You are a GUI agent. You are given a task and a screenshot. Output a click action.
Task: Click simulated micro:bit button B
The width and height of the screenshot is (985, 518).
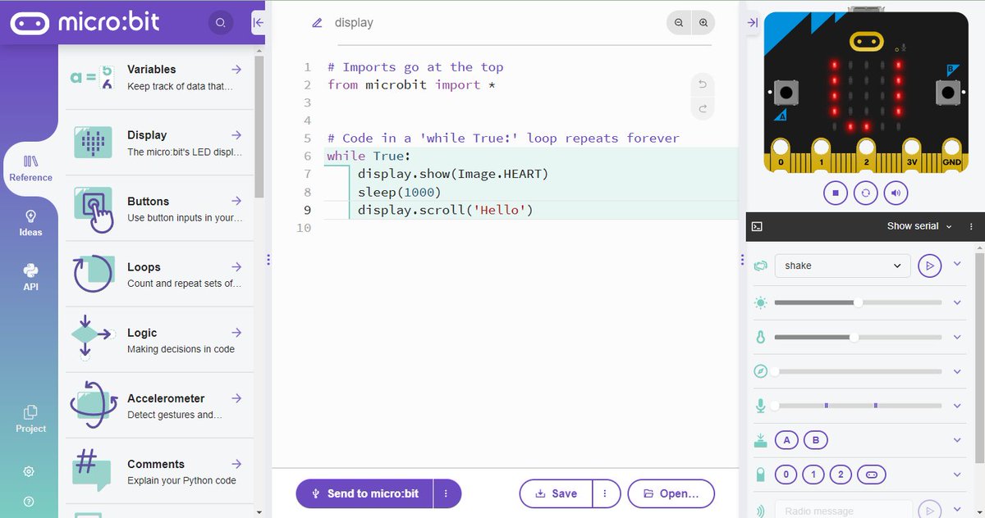(x=948, y=92)
